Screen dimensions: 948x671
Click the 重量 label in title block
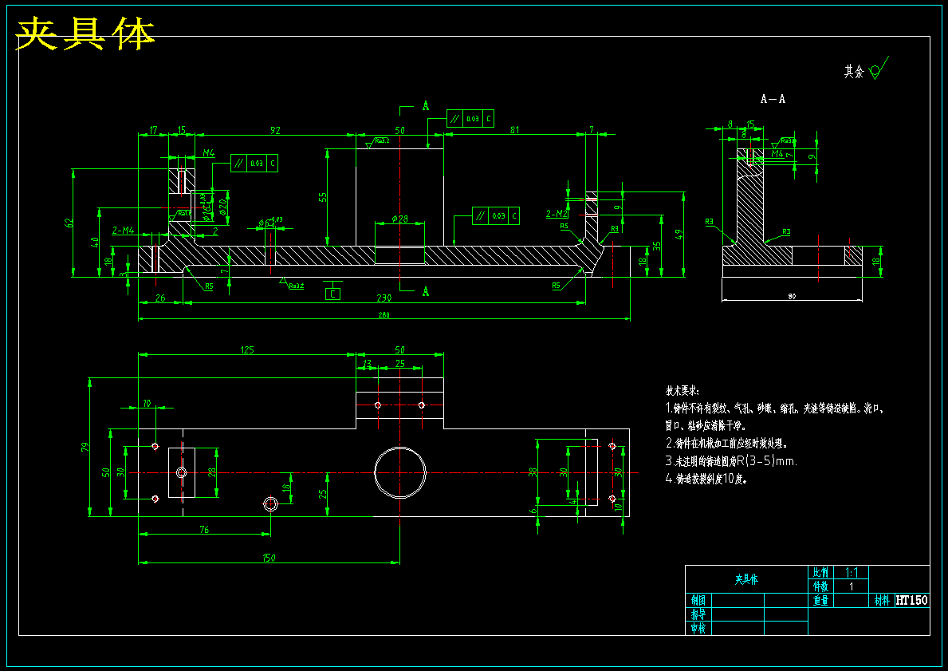[820, 600]
